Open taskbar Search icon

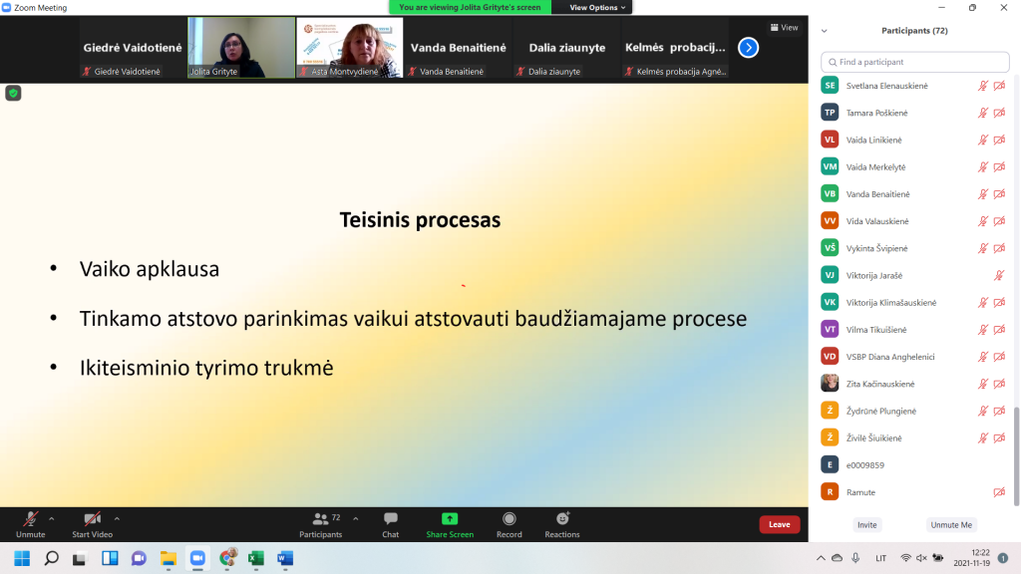(52, 558)
